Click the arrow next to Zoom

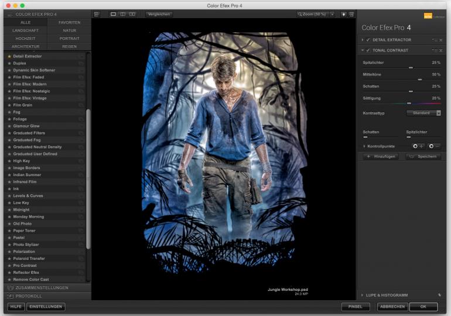point(333,14)
